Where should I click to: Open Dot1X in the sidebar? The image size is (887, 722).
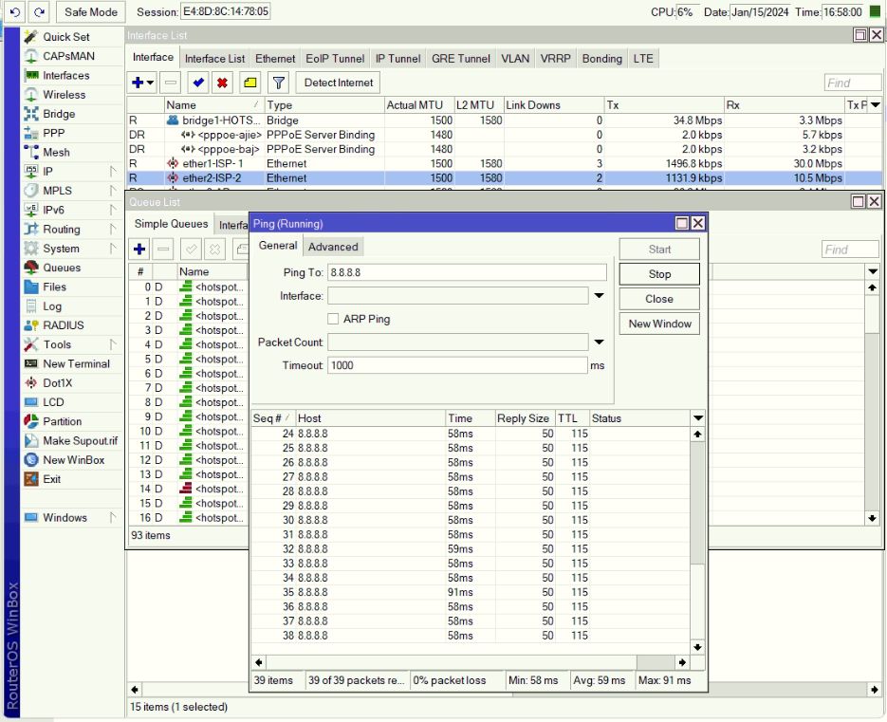[57, 383]
